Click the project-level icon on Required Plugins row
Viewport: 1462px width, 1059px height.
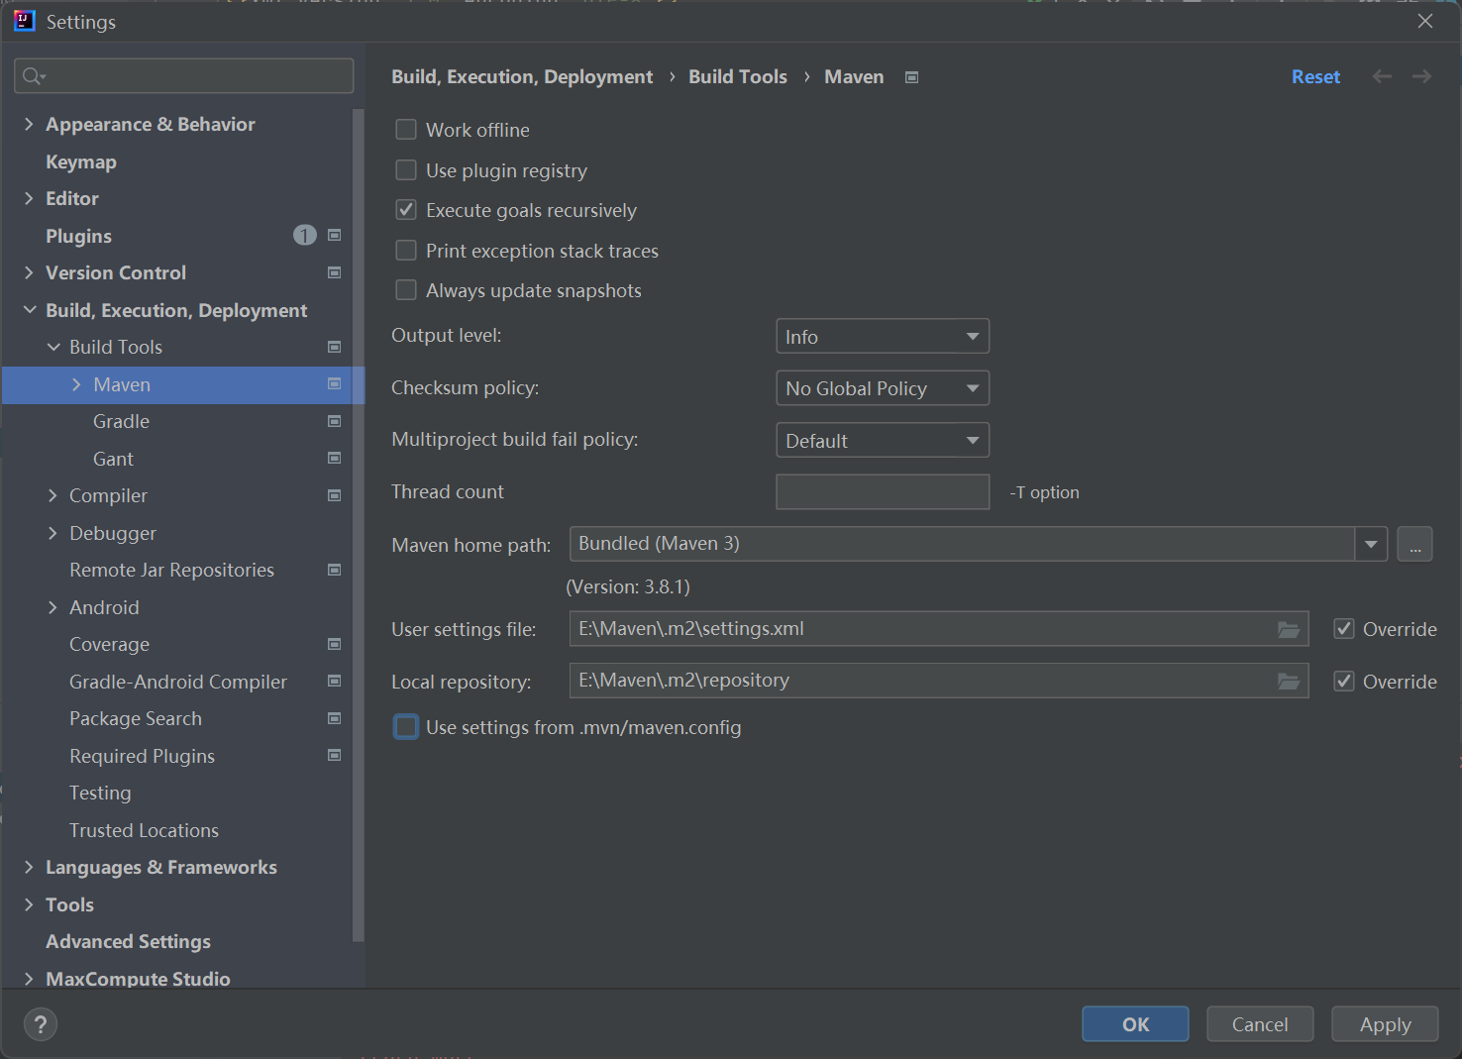point(335,756)
